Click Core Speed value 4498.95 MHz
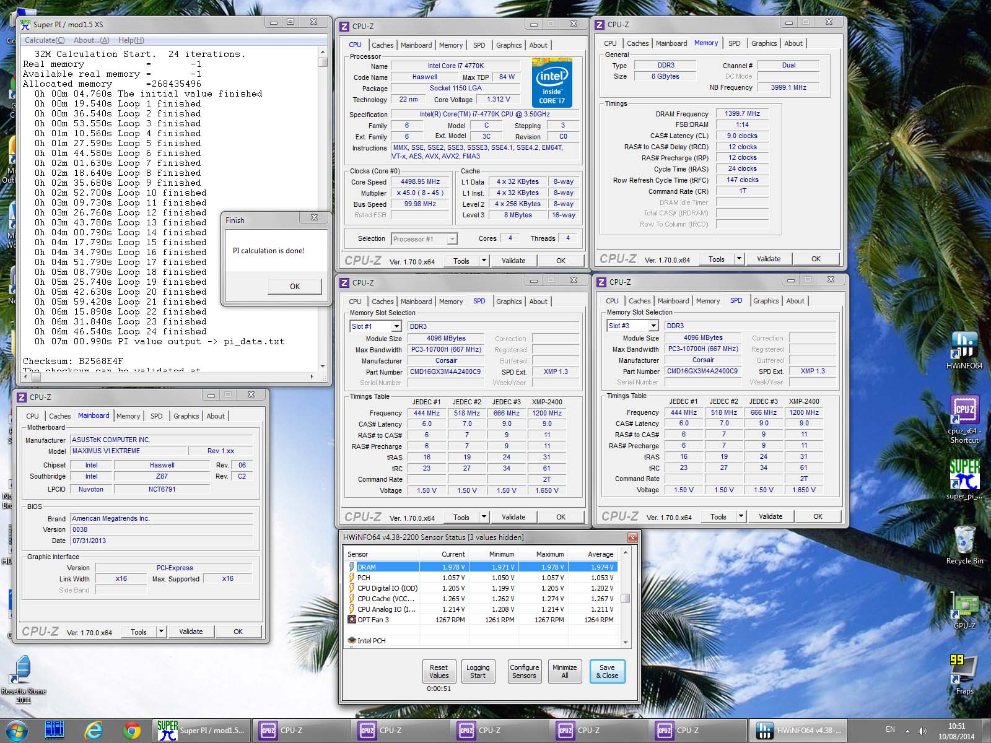 (421, 182)
